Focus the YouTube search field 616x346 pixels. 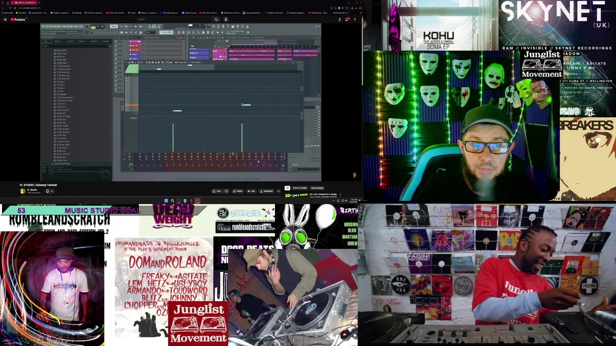tap(173, 20)
